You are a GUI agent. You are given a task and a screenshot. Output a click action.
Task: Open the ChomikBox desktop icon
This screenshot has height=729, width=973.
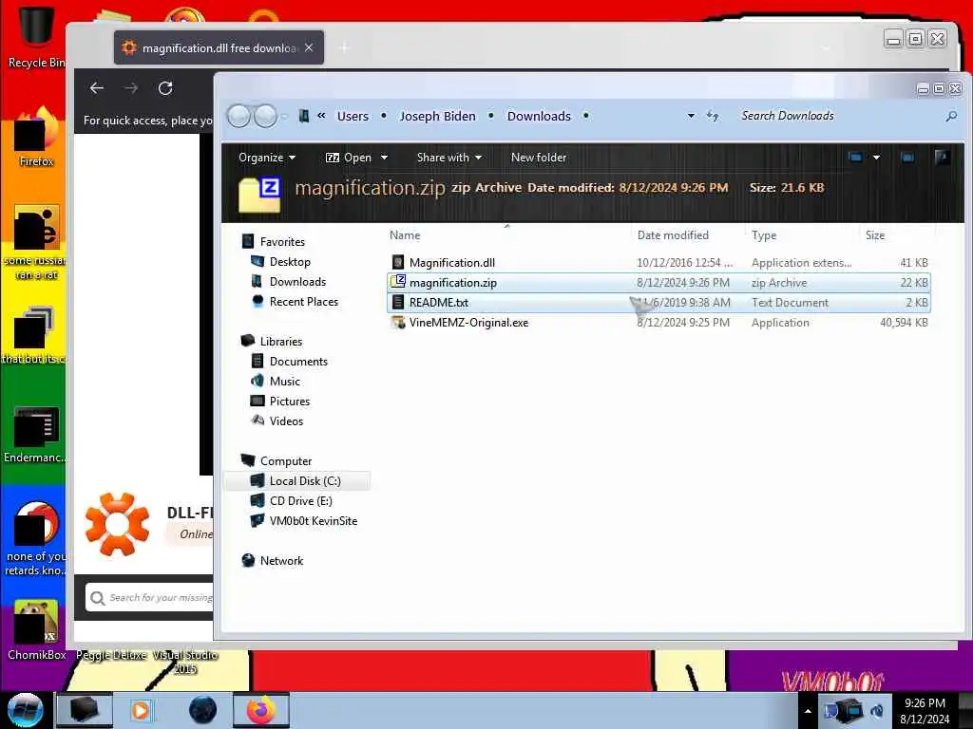(x=36, y=630)
